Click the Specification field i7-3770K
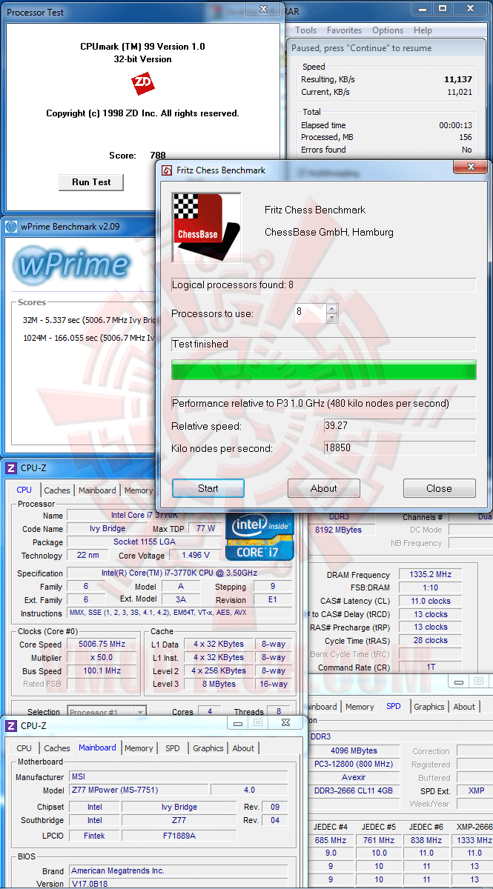The image size is (493, 889). (x=179, y=573)
